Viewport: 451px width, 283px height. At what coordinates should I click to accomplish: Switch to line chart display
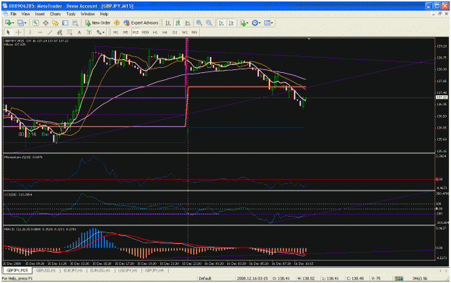tap(188, 23)
